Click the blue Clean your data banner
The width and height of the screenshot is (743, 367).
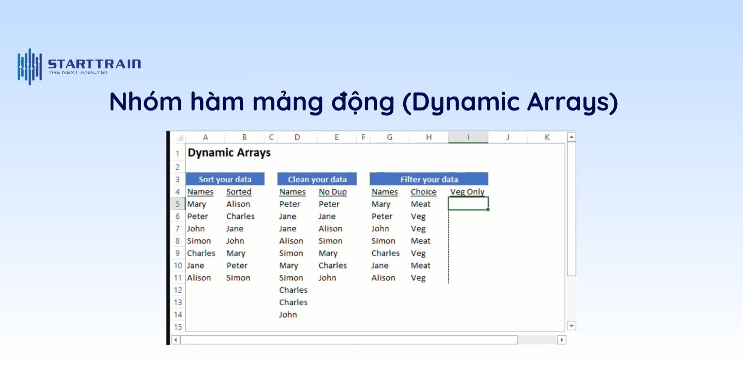[x=317, y=179]
